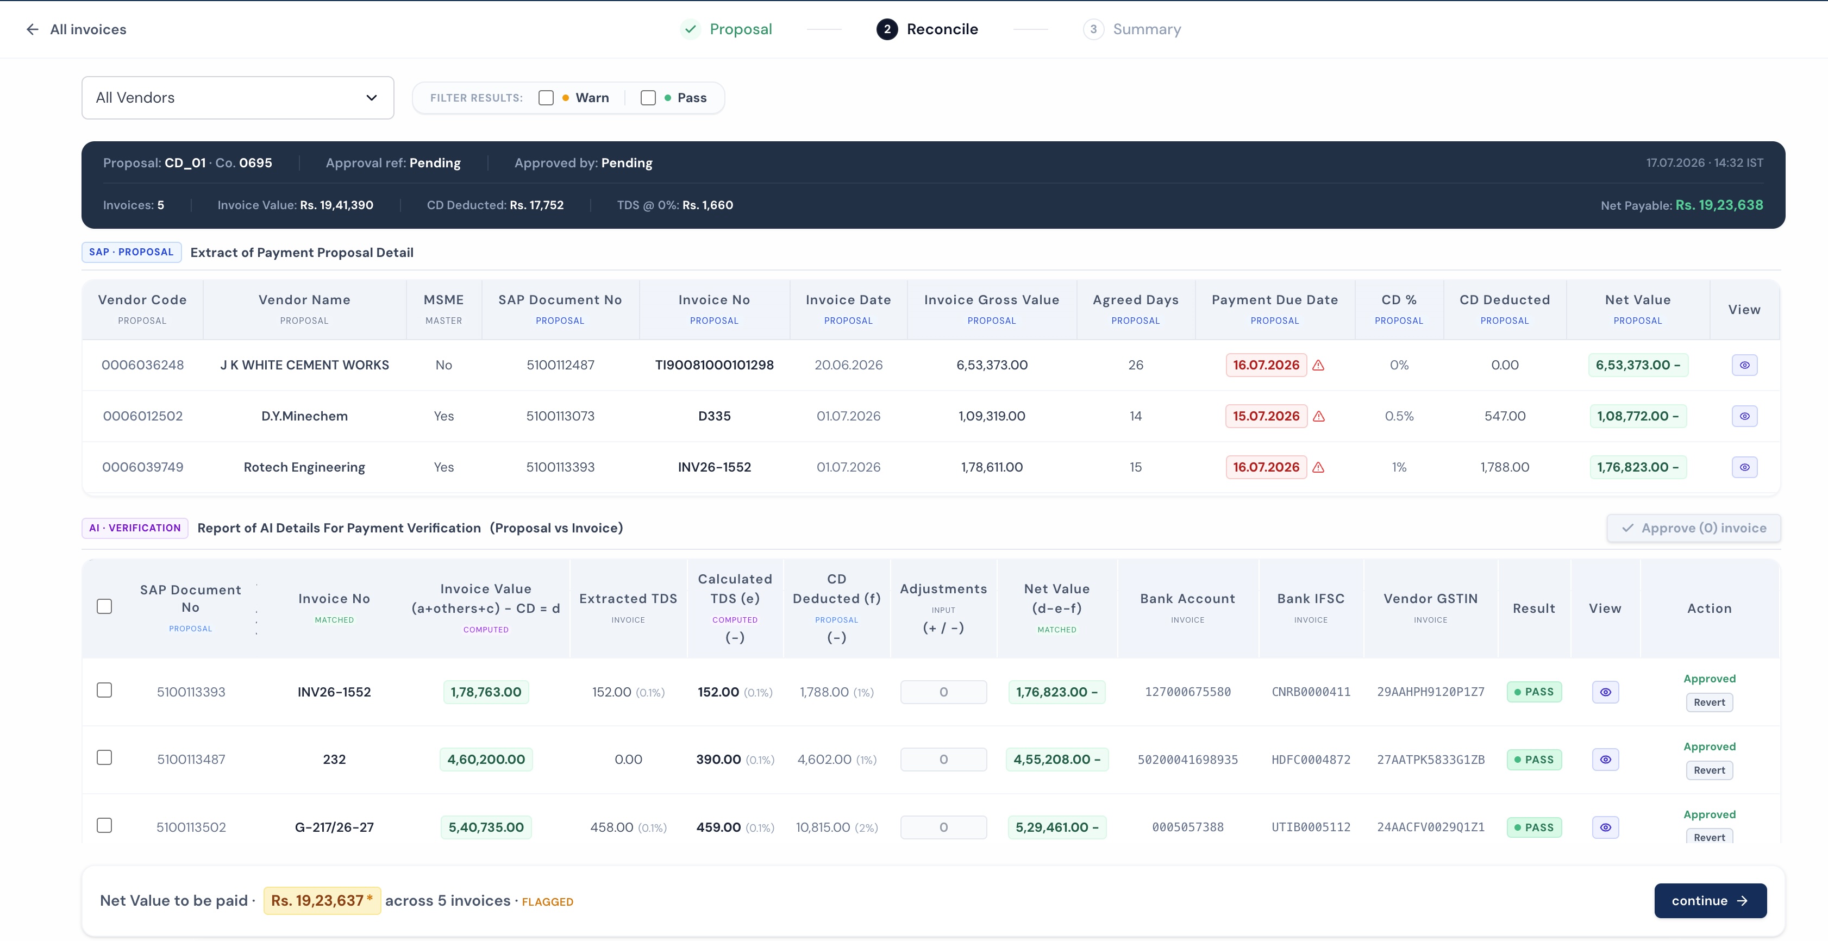The image size is (1828, 941).
Task: Click the PASS result badge for invoice 232
Action: pos(1533,760)
